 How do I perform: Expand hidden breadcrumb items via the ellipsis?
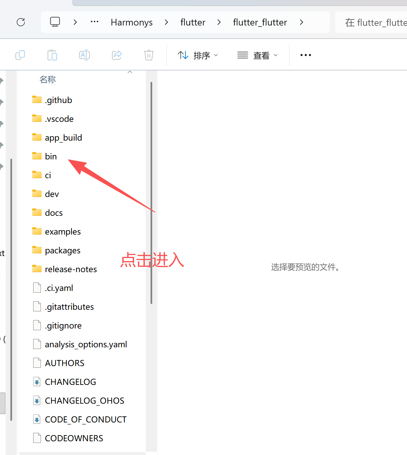pyautogui.click(x=94, y=22)
